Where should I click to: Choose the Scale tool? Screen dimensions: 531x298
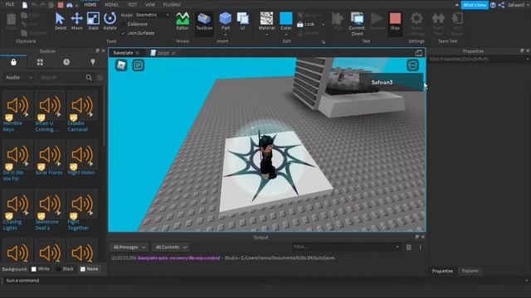[93, 22]
